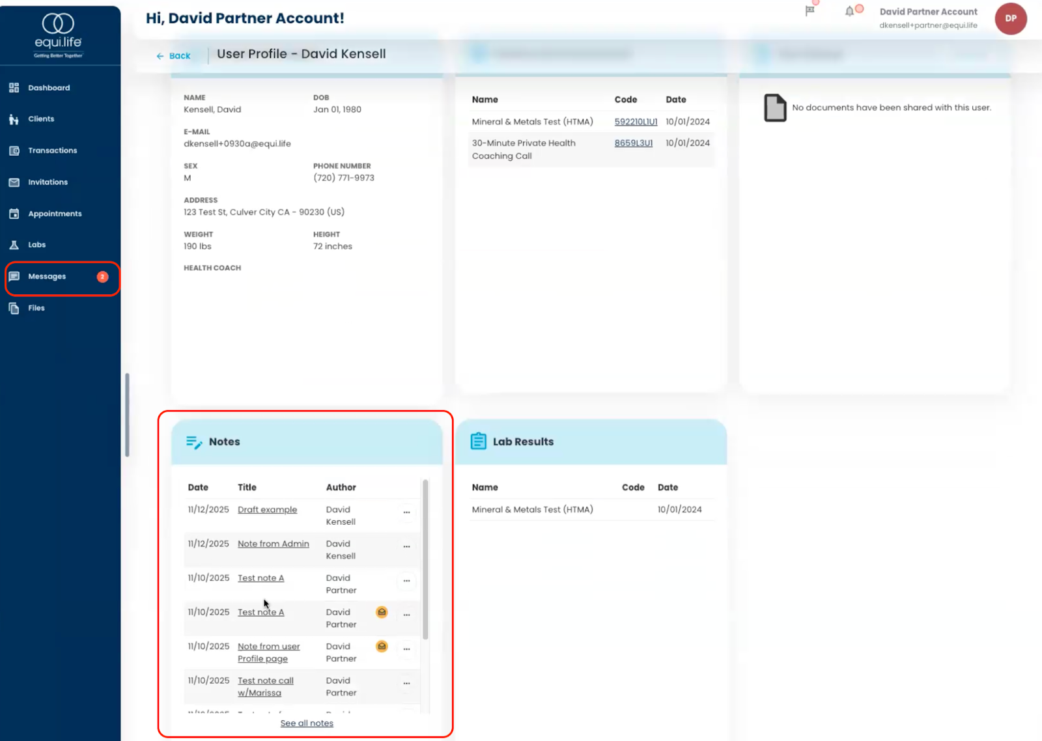This screenshot has width=1042, height=741.
Task: Click the Back link
Action: (x=174, y=56)
